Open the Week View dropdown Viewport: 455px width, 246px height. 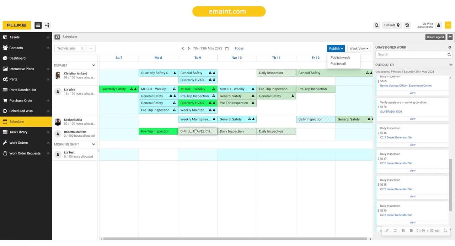coord(359,49)
